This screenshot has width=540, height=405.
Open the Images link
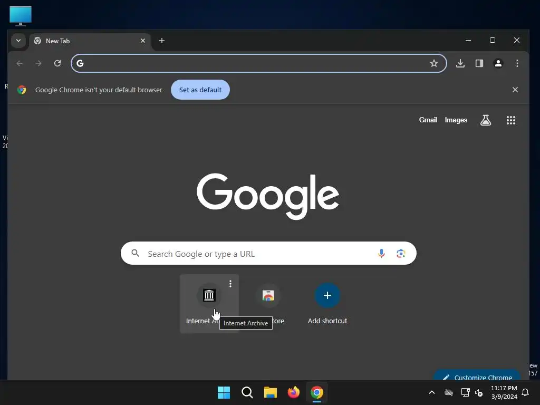(456, 120)
